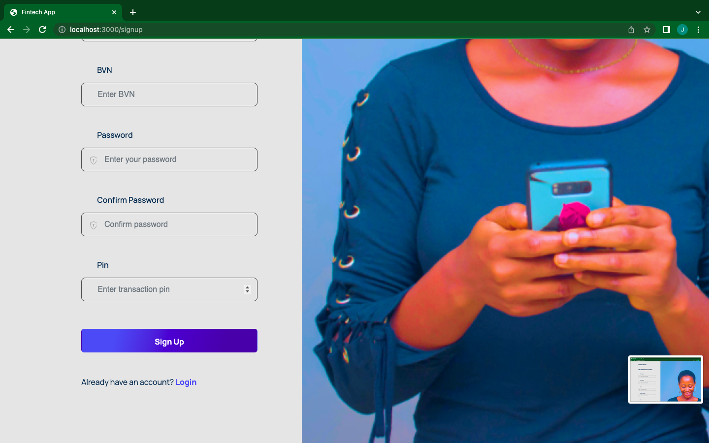The height and width of the screenshot is (443, 709).
Task: Follow the Login link
Action: 186,382
